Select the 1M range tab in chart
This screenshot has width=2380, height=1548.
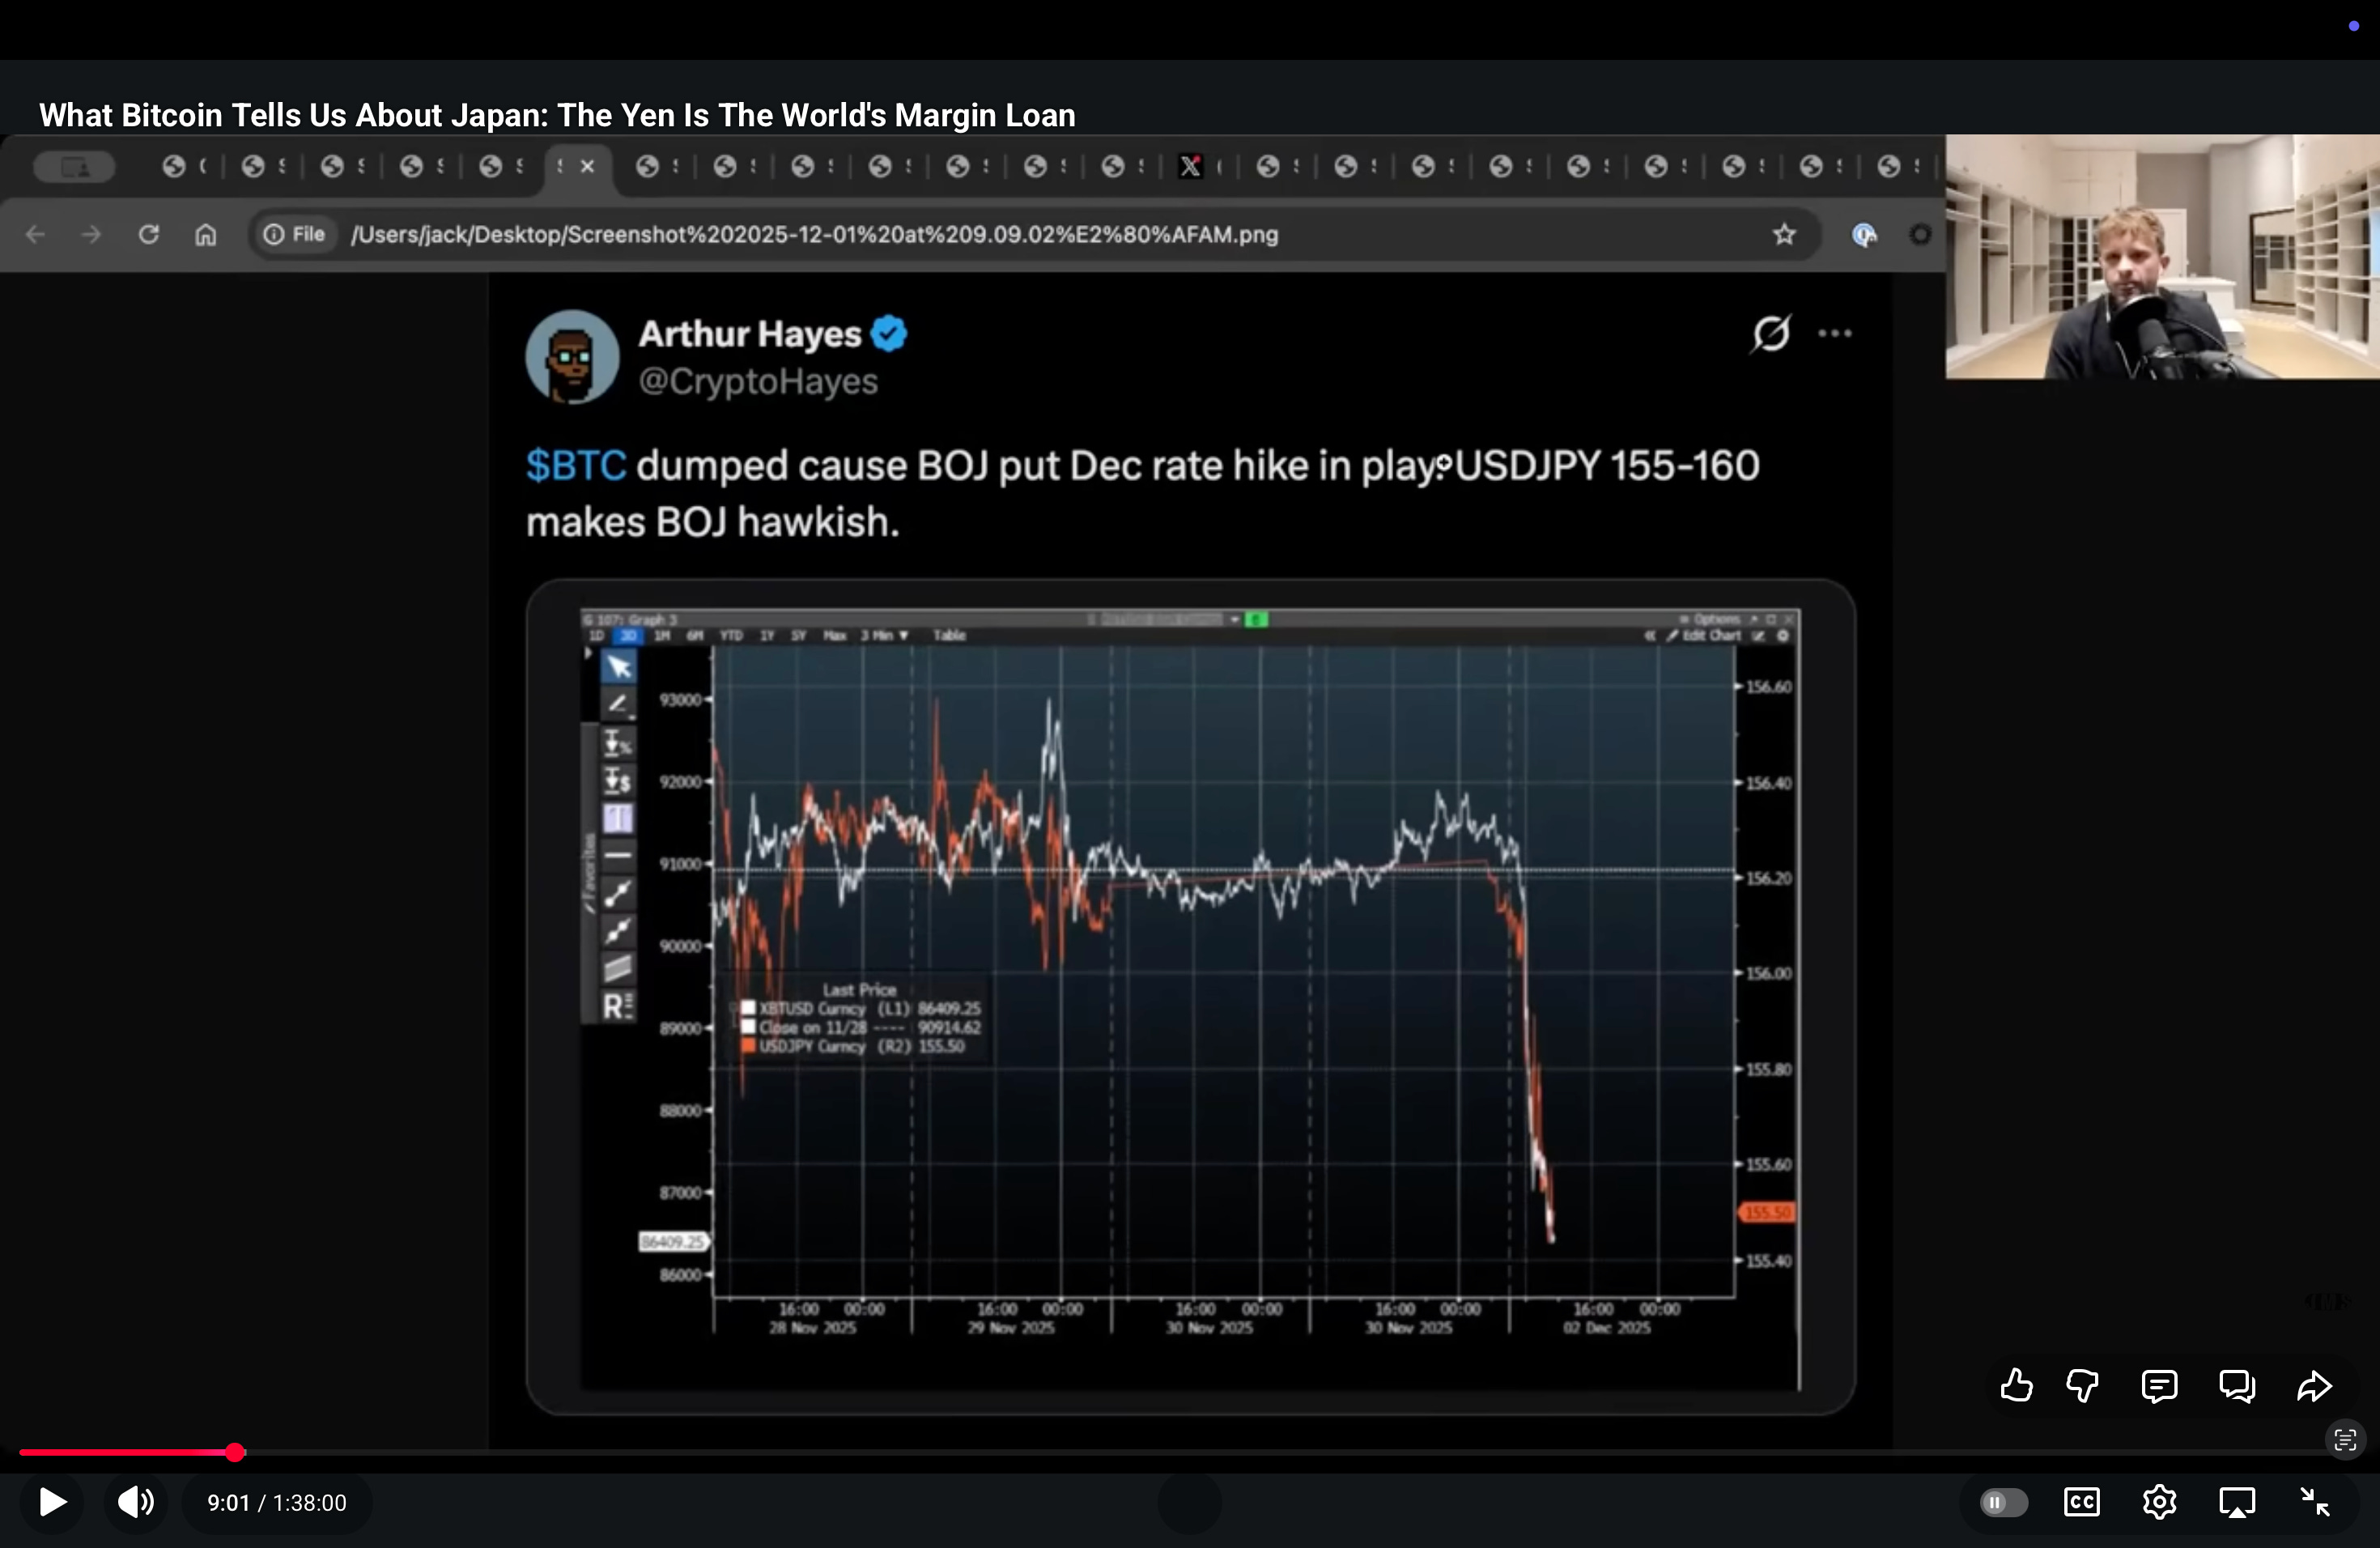point(661,636)
